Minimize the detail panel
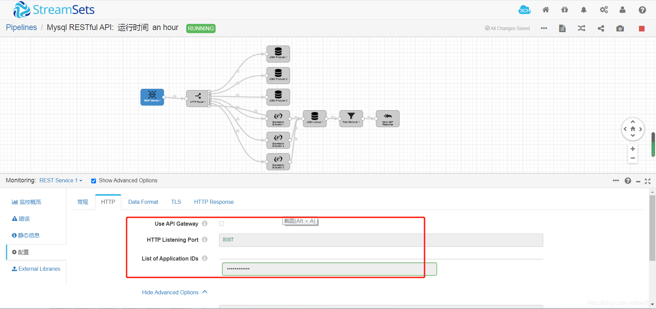 pos(638,181)
